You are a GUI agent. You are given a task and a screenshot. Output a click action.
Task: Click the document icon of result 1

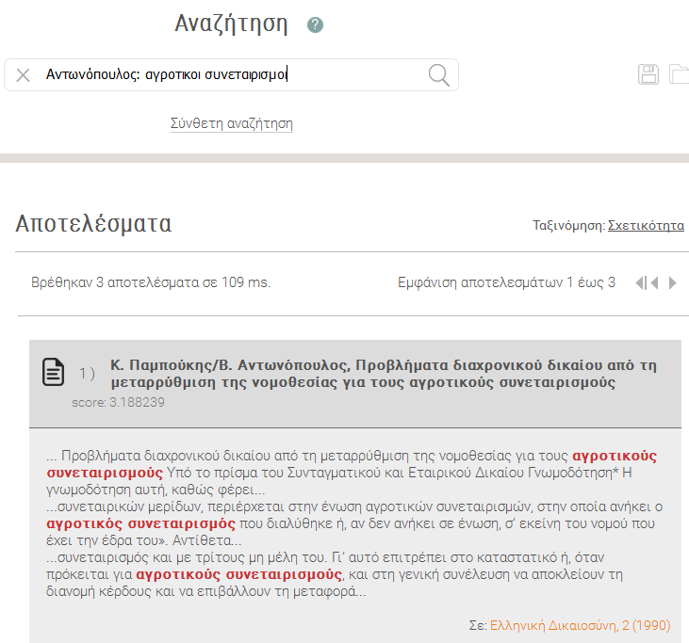[55, 373]
